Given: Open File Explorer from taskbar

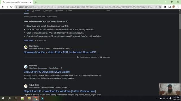Looking at the screenshot, I should click(x=29, y=98).
